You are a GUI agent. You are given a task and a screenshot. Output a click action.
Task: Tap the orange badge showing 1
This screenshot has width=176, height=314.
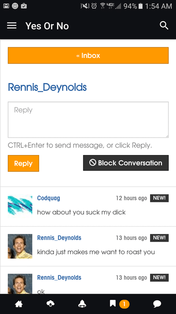click(125, 304)
